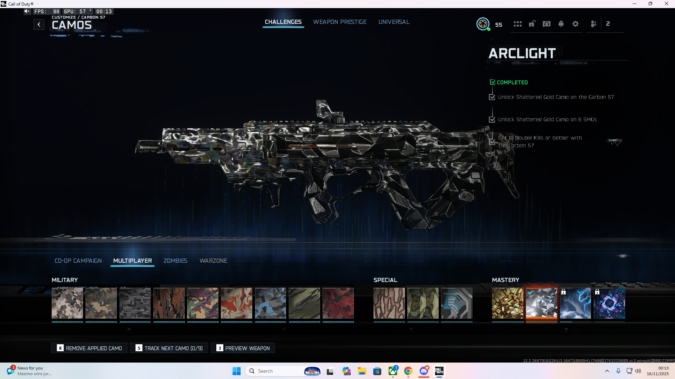
Task: Open Google Chrome from the taskbar
Action: 408,371
